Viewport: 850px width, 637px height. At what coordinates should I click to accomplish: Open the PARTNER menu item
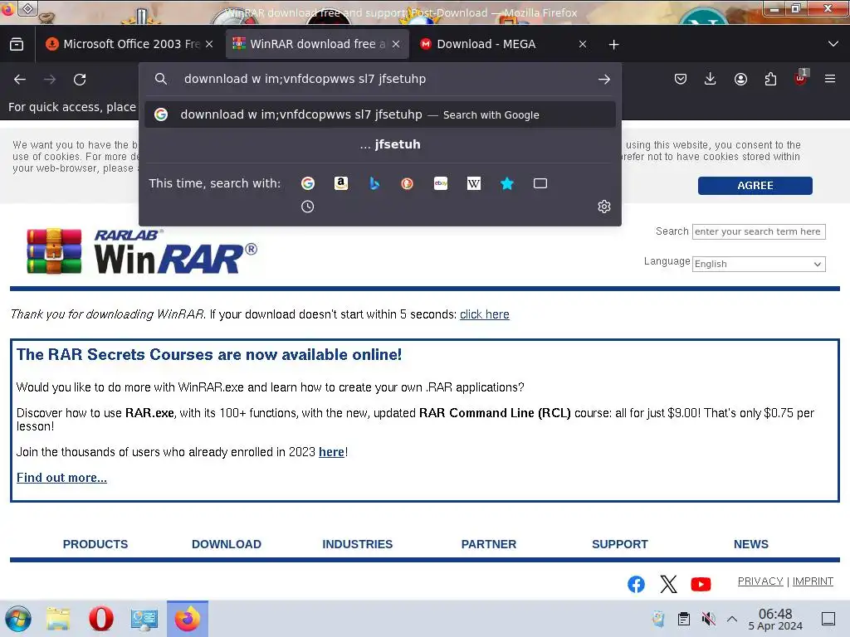488,544
